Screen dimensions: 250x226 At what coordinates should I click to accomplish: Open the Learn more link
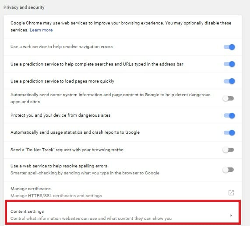pos(41,30)
